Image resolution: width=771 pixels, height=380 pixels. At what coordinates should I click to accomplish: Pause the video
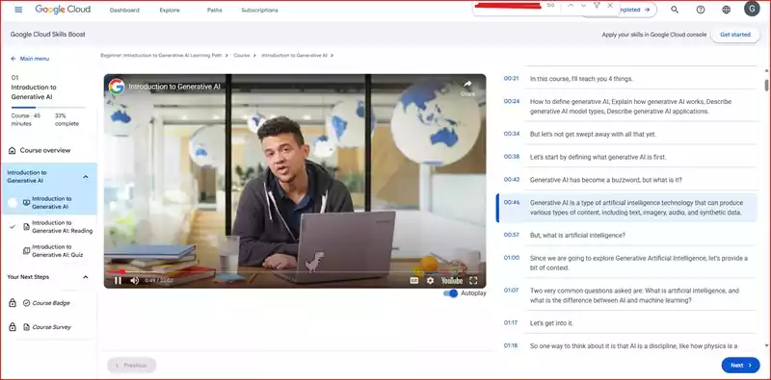click(x=118, y=280)
